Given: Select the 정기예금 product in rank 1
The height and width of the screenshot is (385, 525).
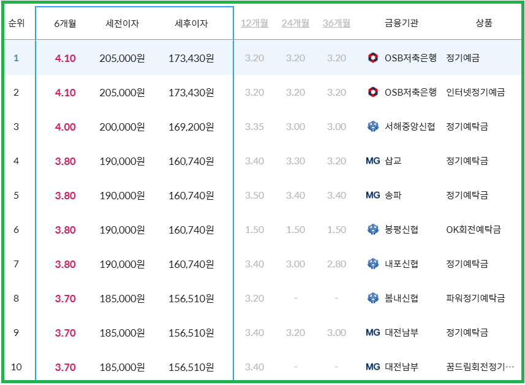Looking at the screenshot, I should pyautogui.click(x=463, y=58).
